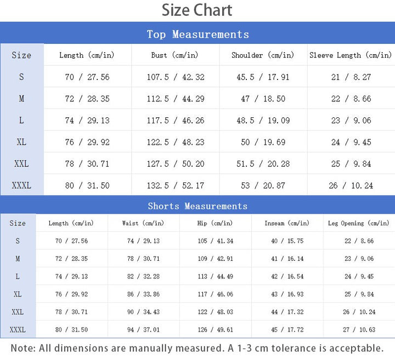Click the Leg Opening (cm/in) column header

358,223
